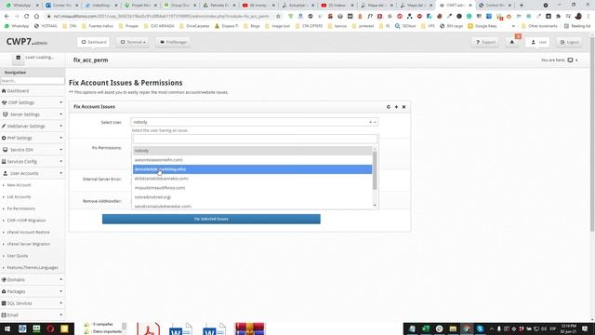This screenshot has height=335, width=595.
Task: Open User Quota link
Action: click(18, 256)
